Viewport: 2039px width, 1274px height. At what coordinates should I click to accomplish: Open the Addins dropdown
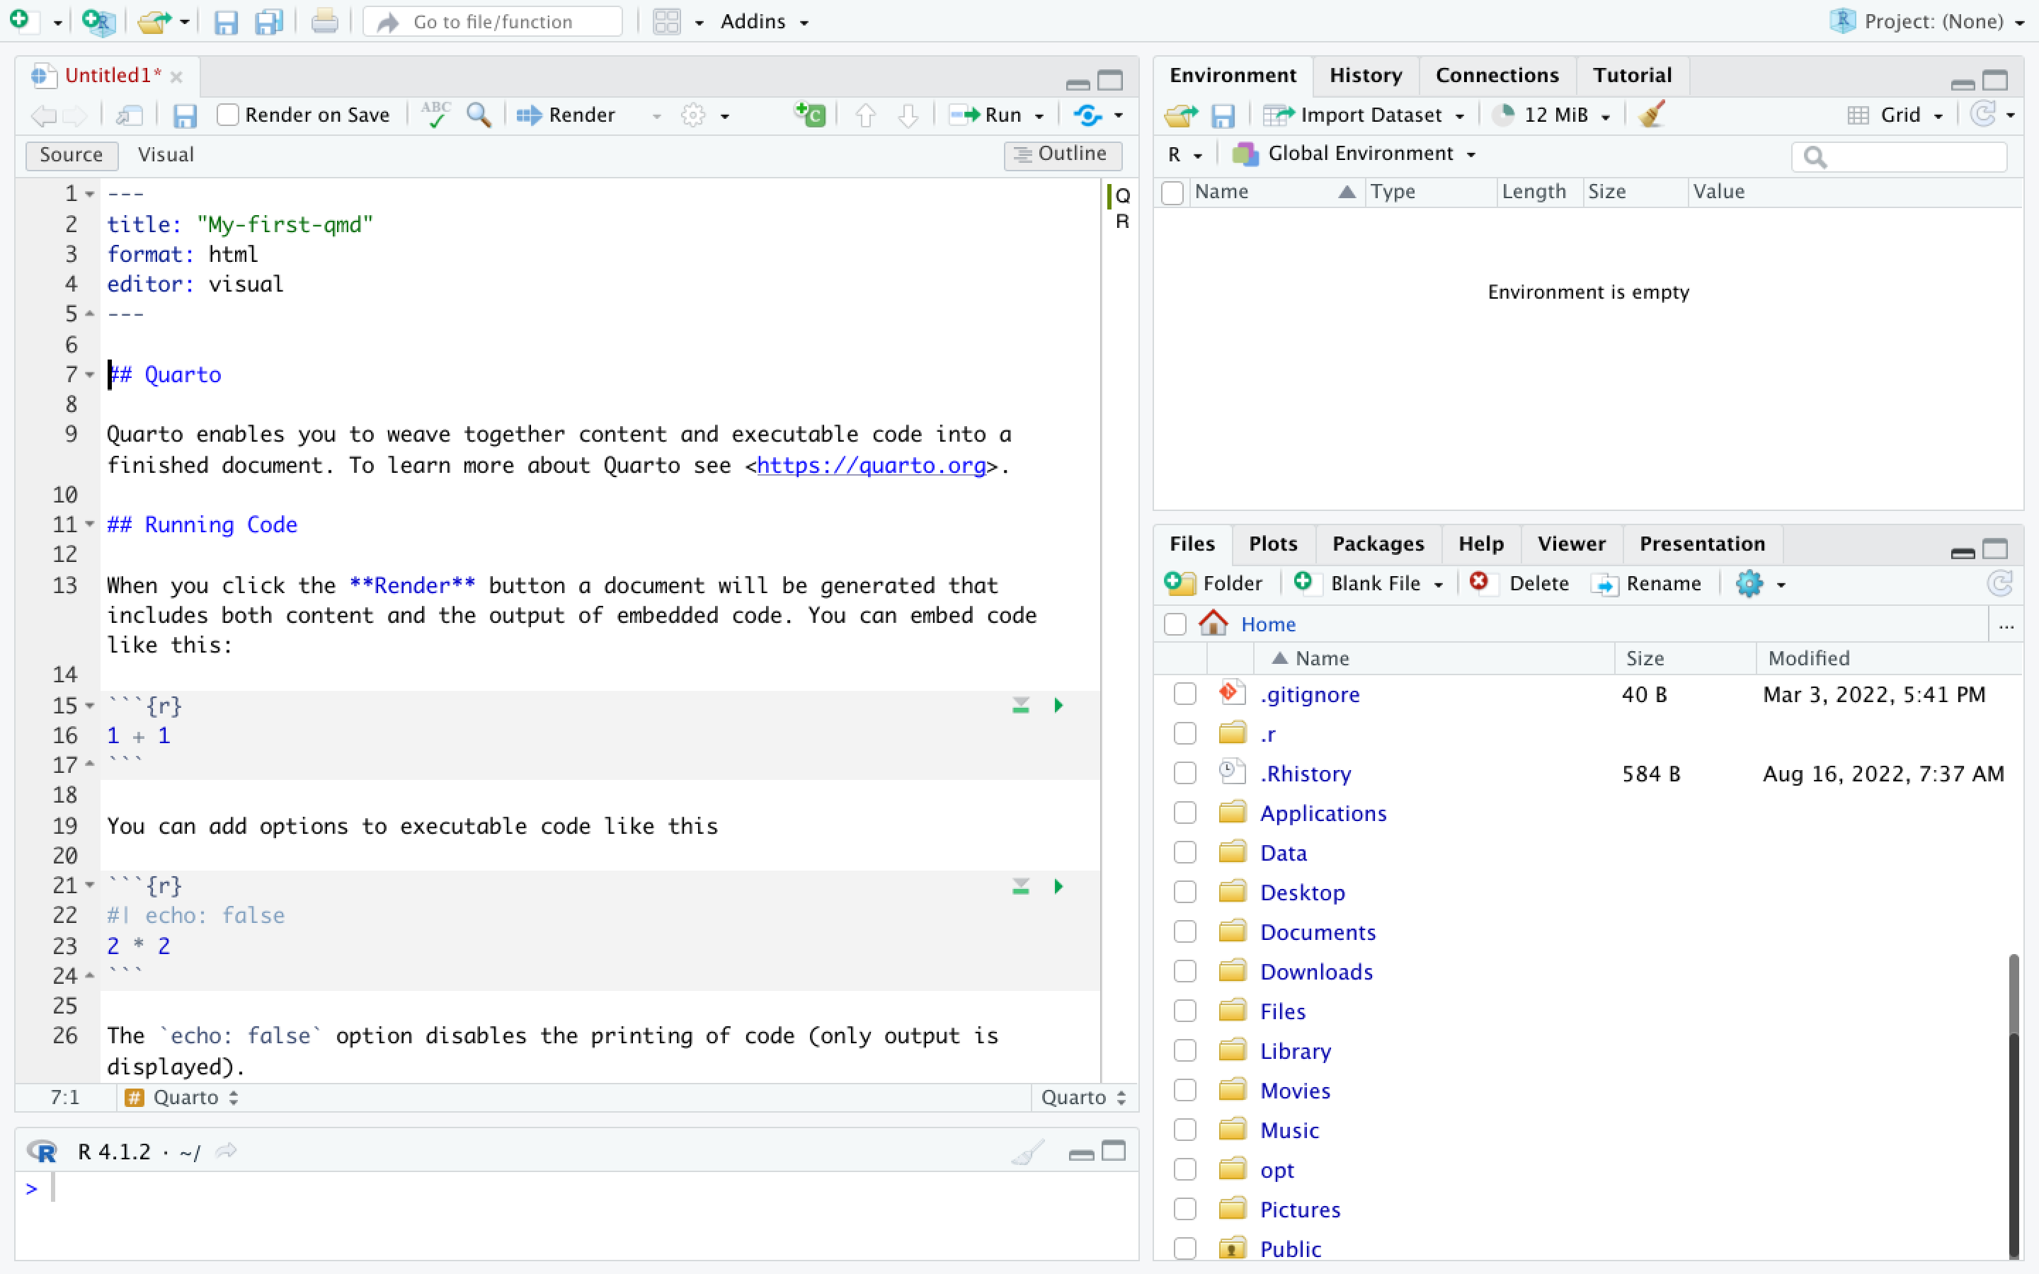[x=763, y=22]
